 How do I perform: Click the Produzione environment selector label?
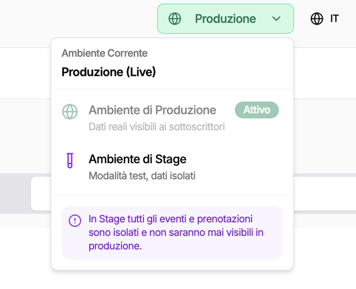pyautogui.click(x=225, y=19)
